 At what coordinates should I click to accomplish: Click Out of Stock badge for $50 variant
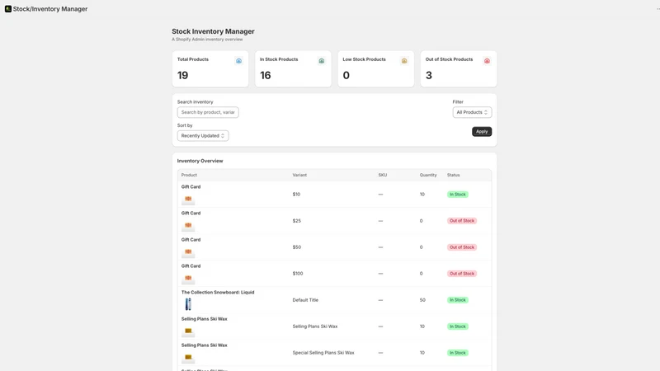462,247
